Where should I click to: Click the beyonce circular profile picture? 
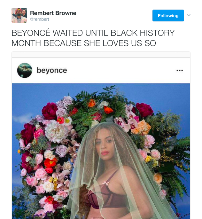click(25, 70)
